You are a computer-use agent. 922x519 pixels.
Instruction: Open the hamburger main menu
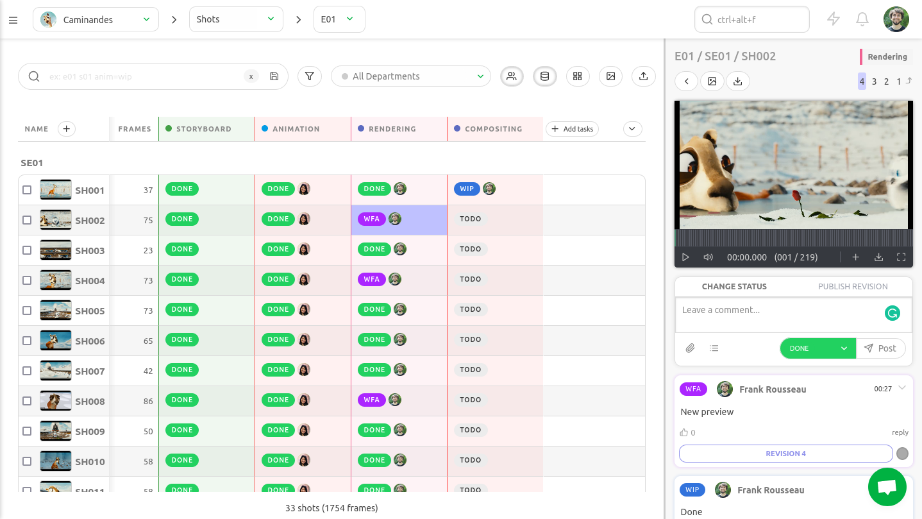pyautogui.click(x=13, y=20)
